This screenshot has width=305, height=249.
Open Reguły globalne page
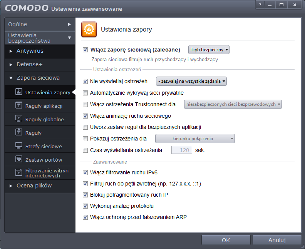point(40,119)
